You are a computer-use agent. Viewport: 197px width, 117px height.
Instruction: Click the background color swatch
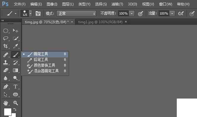[x=14, y=115]
